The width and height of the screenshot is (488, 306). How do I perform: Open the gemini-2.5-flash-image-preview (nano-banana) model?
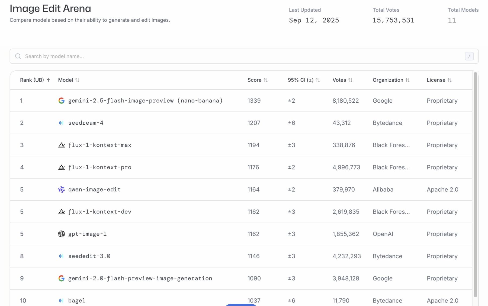point(145,100)
